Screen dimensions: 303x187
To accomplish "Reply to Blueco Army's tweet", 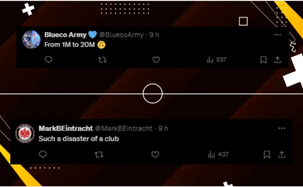I will point(48,60).
